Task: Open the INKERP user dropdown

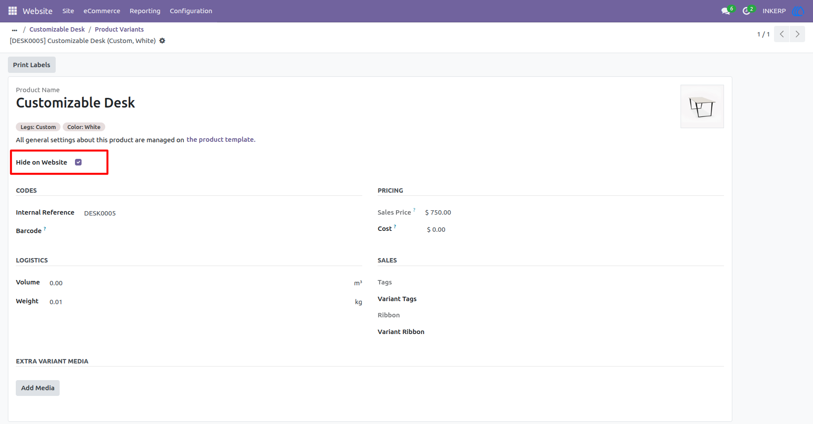Action: pyautogui.click(x=774, y=11)
